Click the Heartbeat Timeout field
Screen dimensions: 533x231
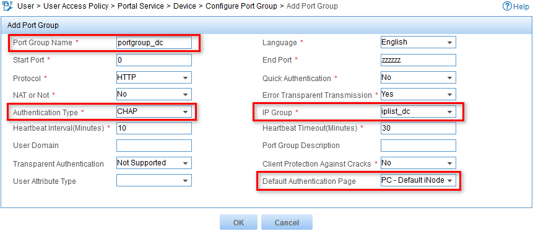tap(418, 128)
